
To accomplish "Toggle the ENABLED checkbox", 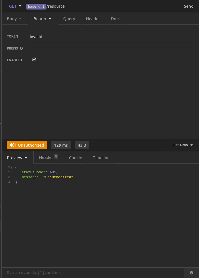I will 34,59.
